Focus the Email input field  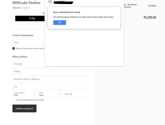pyautogui.click(x=28, y=42)
